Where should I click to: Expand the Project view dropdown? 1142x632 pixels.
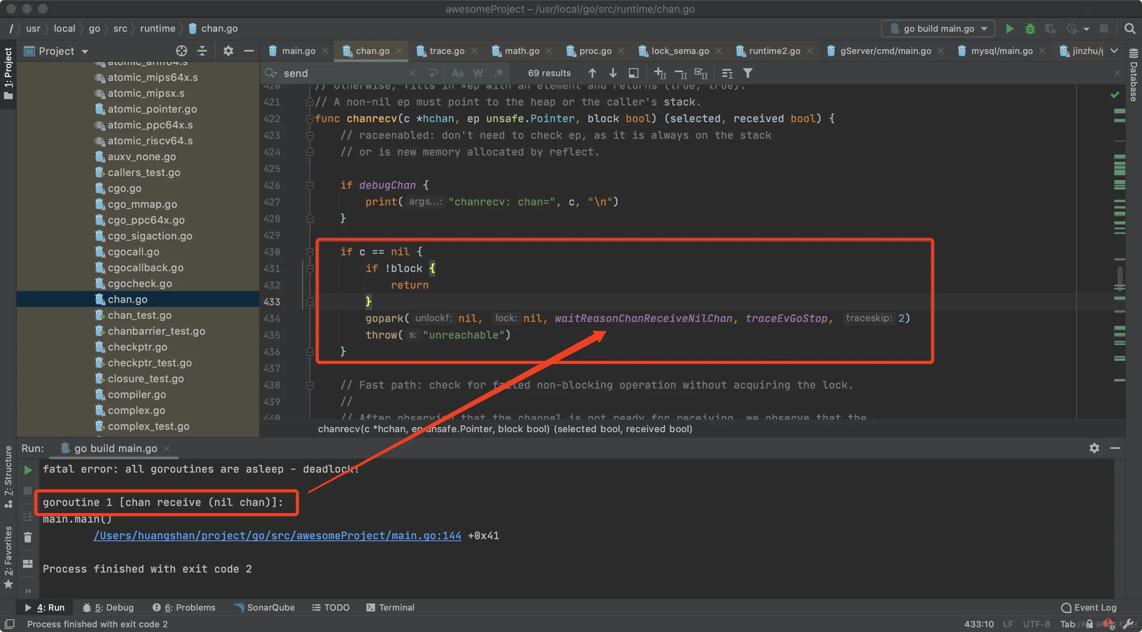pyautogui.click(x=85, y=52)
